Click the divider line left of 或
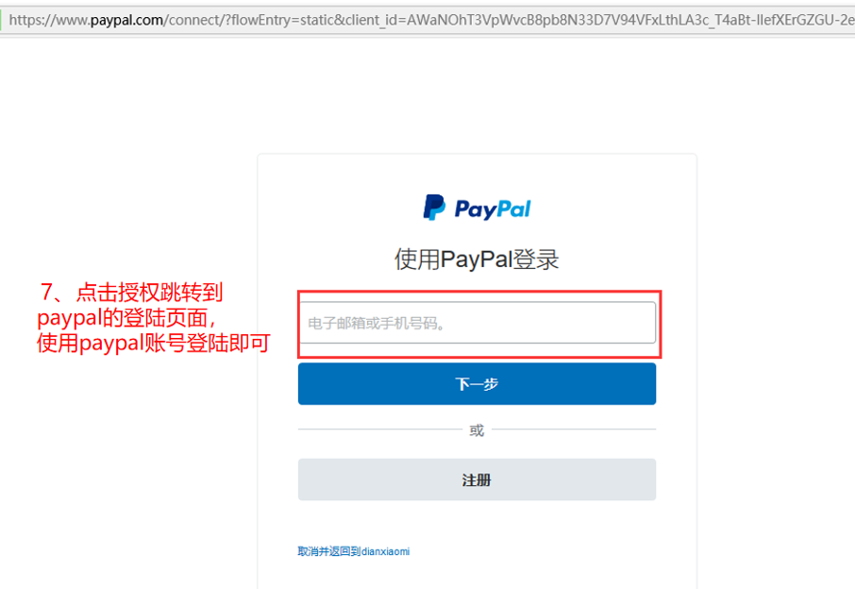 380,429
